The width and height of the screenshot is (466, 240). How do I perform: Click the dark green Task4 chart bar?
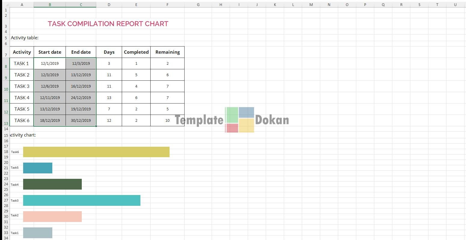tap(52, 184)
